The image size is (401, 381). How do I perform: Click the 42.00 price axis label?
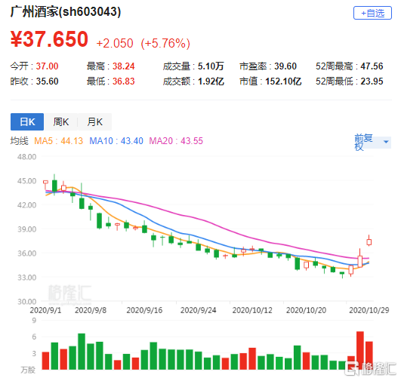click(x=27, y=205)
